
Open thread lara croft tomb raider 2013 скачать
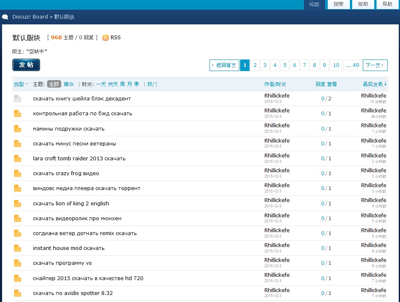[x=79, y=158]
